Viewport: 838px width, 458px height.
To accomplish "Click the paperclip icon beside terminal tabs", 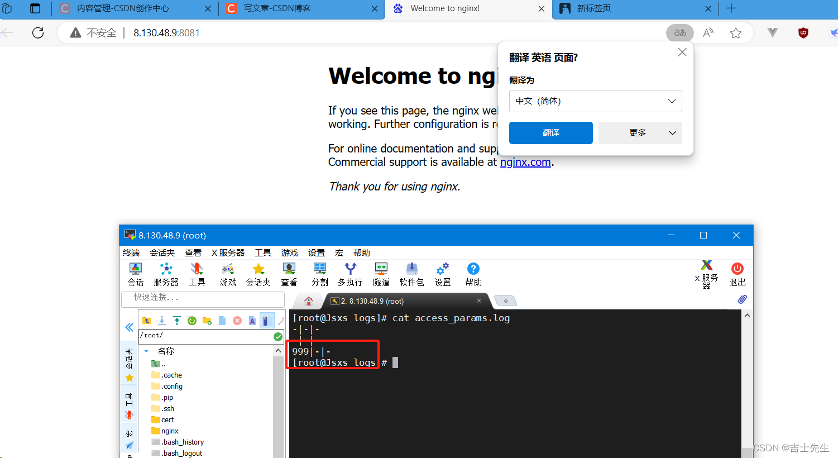I will [743, 299].
